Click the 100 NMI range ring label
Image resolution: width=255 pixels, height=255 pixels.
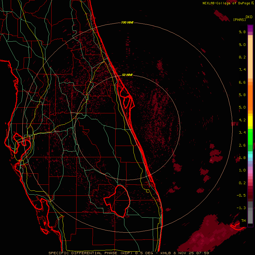127,22
